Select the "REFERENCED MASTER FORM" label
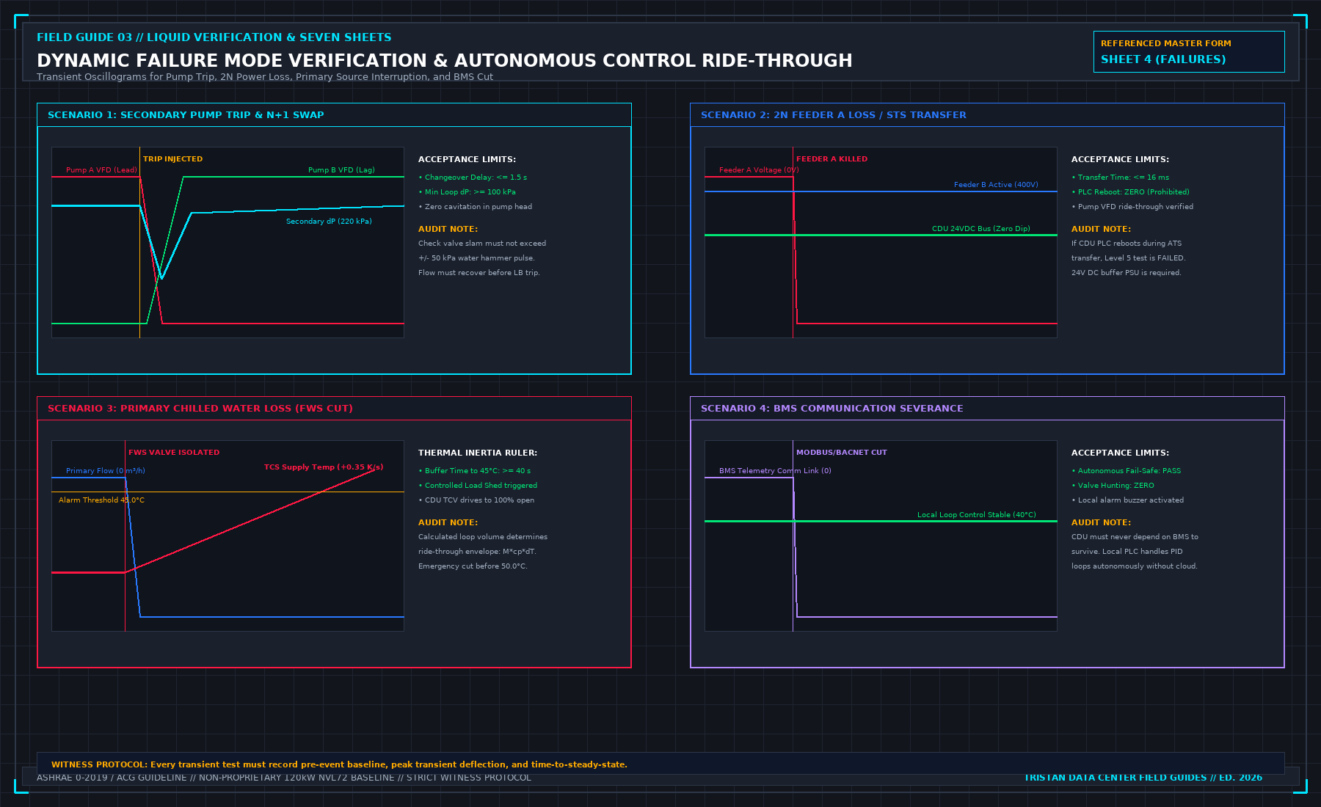This screenshot has width=1321, height=807. point(1166,43)
